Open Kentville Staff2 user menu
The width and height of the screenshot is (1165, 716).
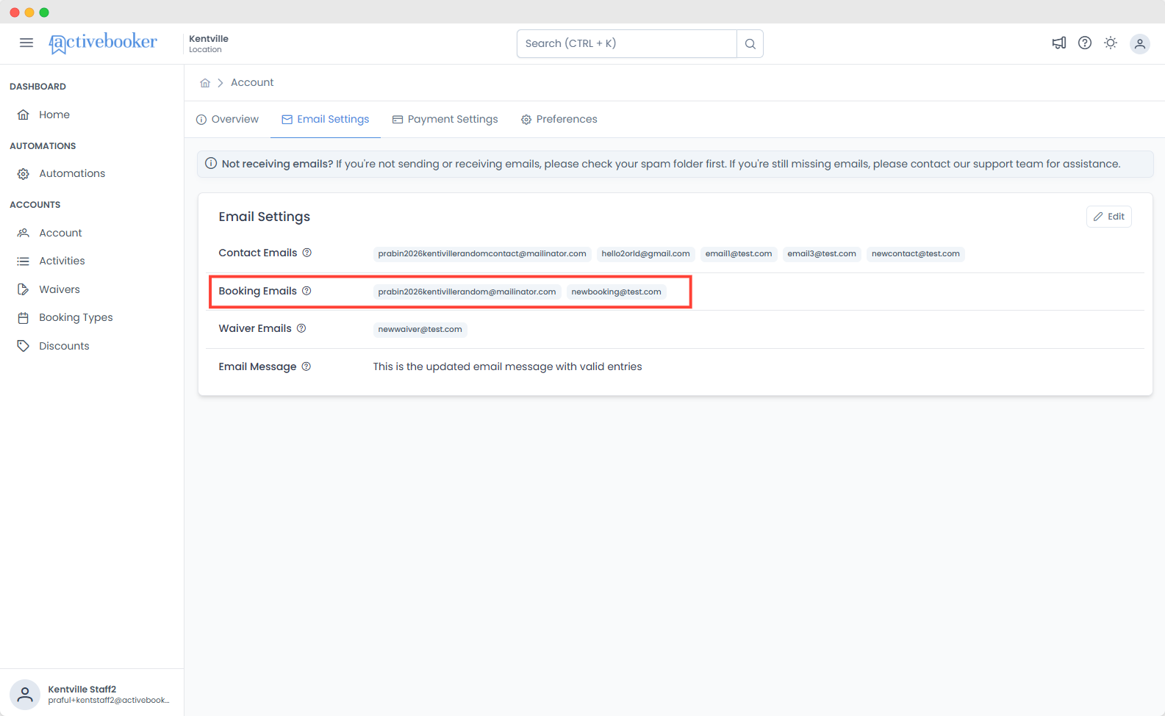tap(92, 694)
